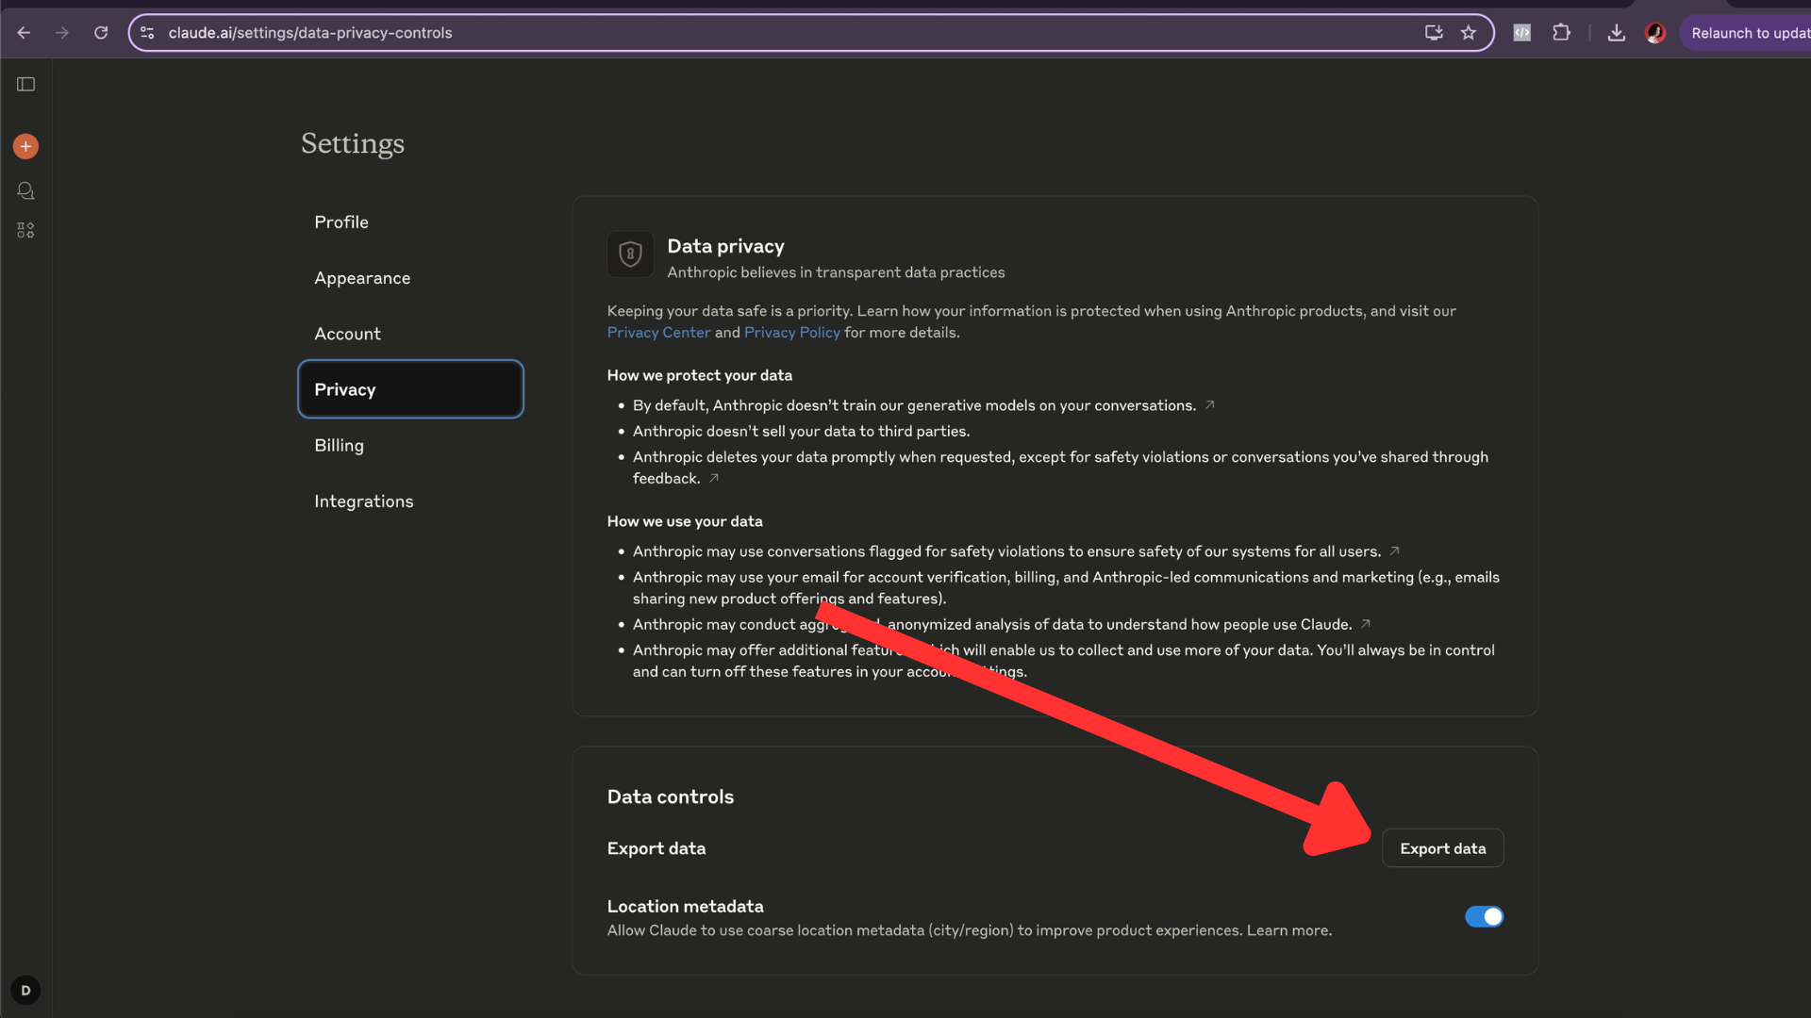Follow the Learn more link for location metadata
This screenshot has height=1018, width=1811.
[1289, 930]
